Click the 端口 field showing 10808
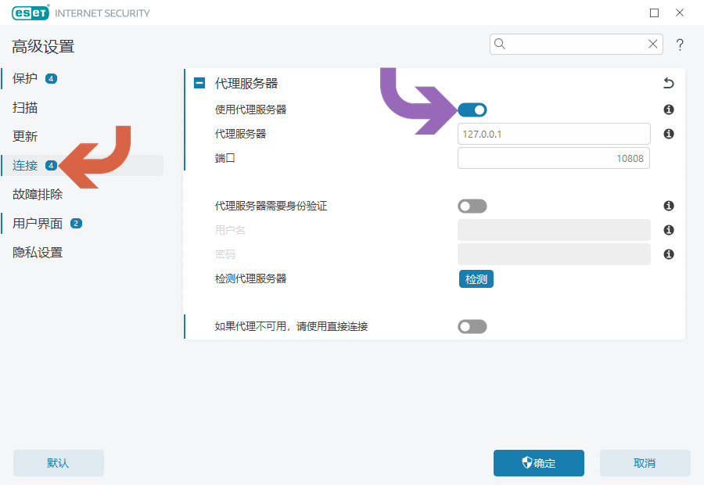The width and height of the screenshot is (704, 485). click(x=554, y=158)
